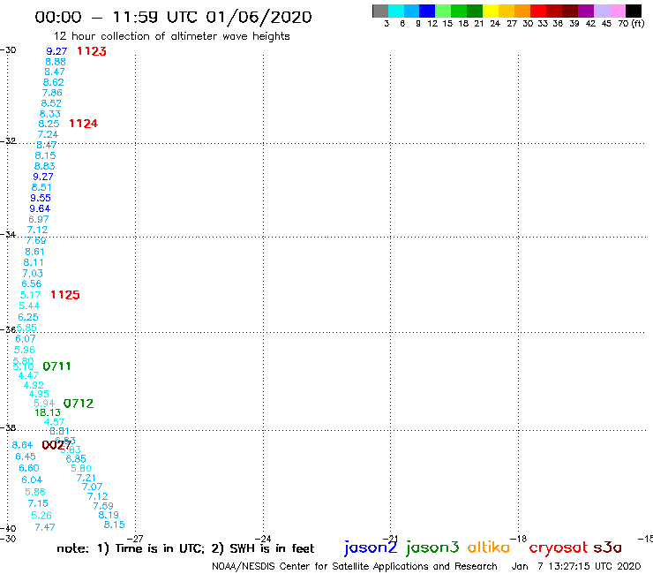Select the s3a satellite label
Screen dimensions: 653x574
pos(607,548)
